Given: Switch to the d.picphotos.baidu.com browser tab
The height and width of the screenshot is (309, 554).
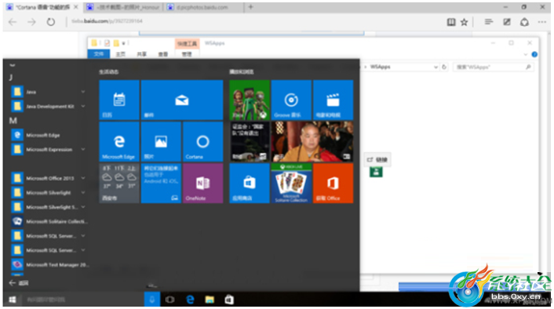Looking at the screenshot, I should pyautogui.click(x=202, y=7).
